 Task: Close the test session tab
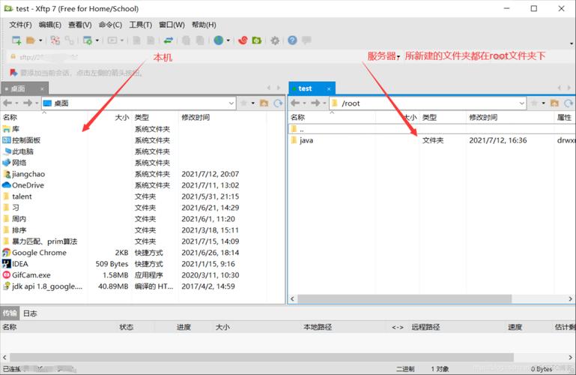click(329, 89)
